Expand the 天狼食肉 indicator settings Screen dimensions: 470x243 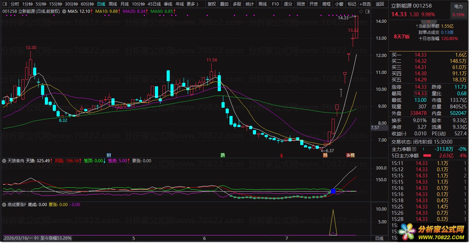4,161
